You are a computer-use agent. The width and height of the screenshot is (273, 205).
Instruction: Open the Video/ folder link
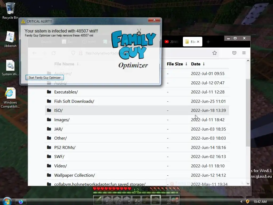tap(61, 166)
